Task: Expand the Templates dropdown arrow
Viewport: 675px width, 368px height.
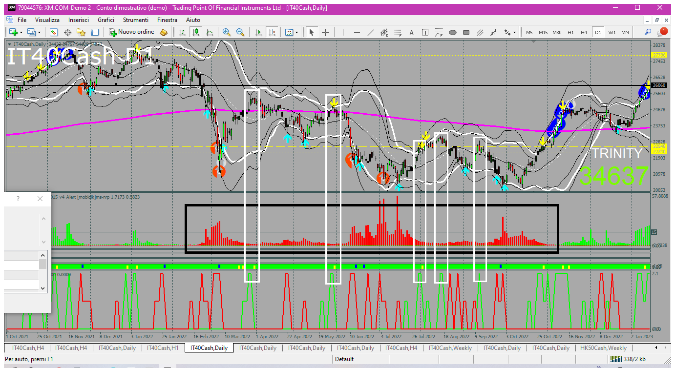Action: click(x=297, y=32)
